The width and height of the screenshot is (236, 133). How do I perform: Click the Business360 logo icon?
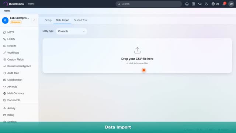(x=6, y=4)
